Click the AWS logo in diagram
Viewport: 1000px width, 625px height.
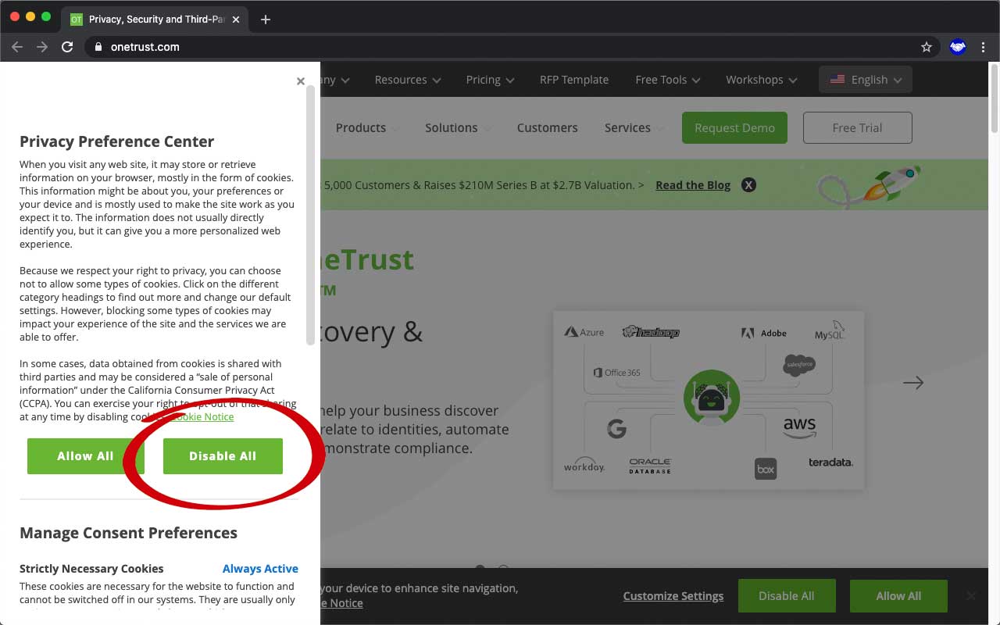pyautogui.click(x=800, y=427)
